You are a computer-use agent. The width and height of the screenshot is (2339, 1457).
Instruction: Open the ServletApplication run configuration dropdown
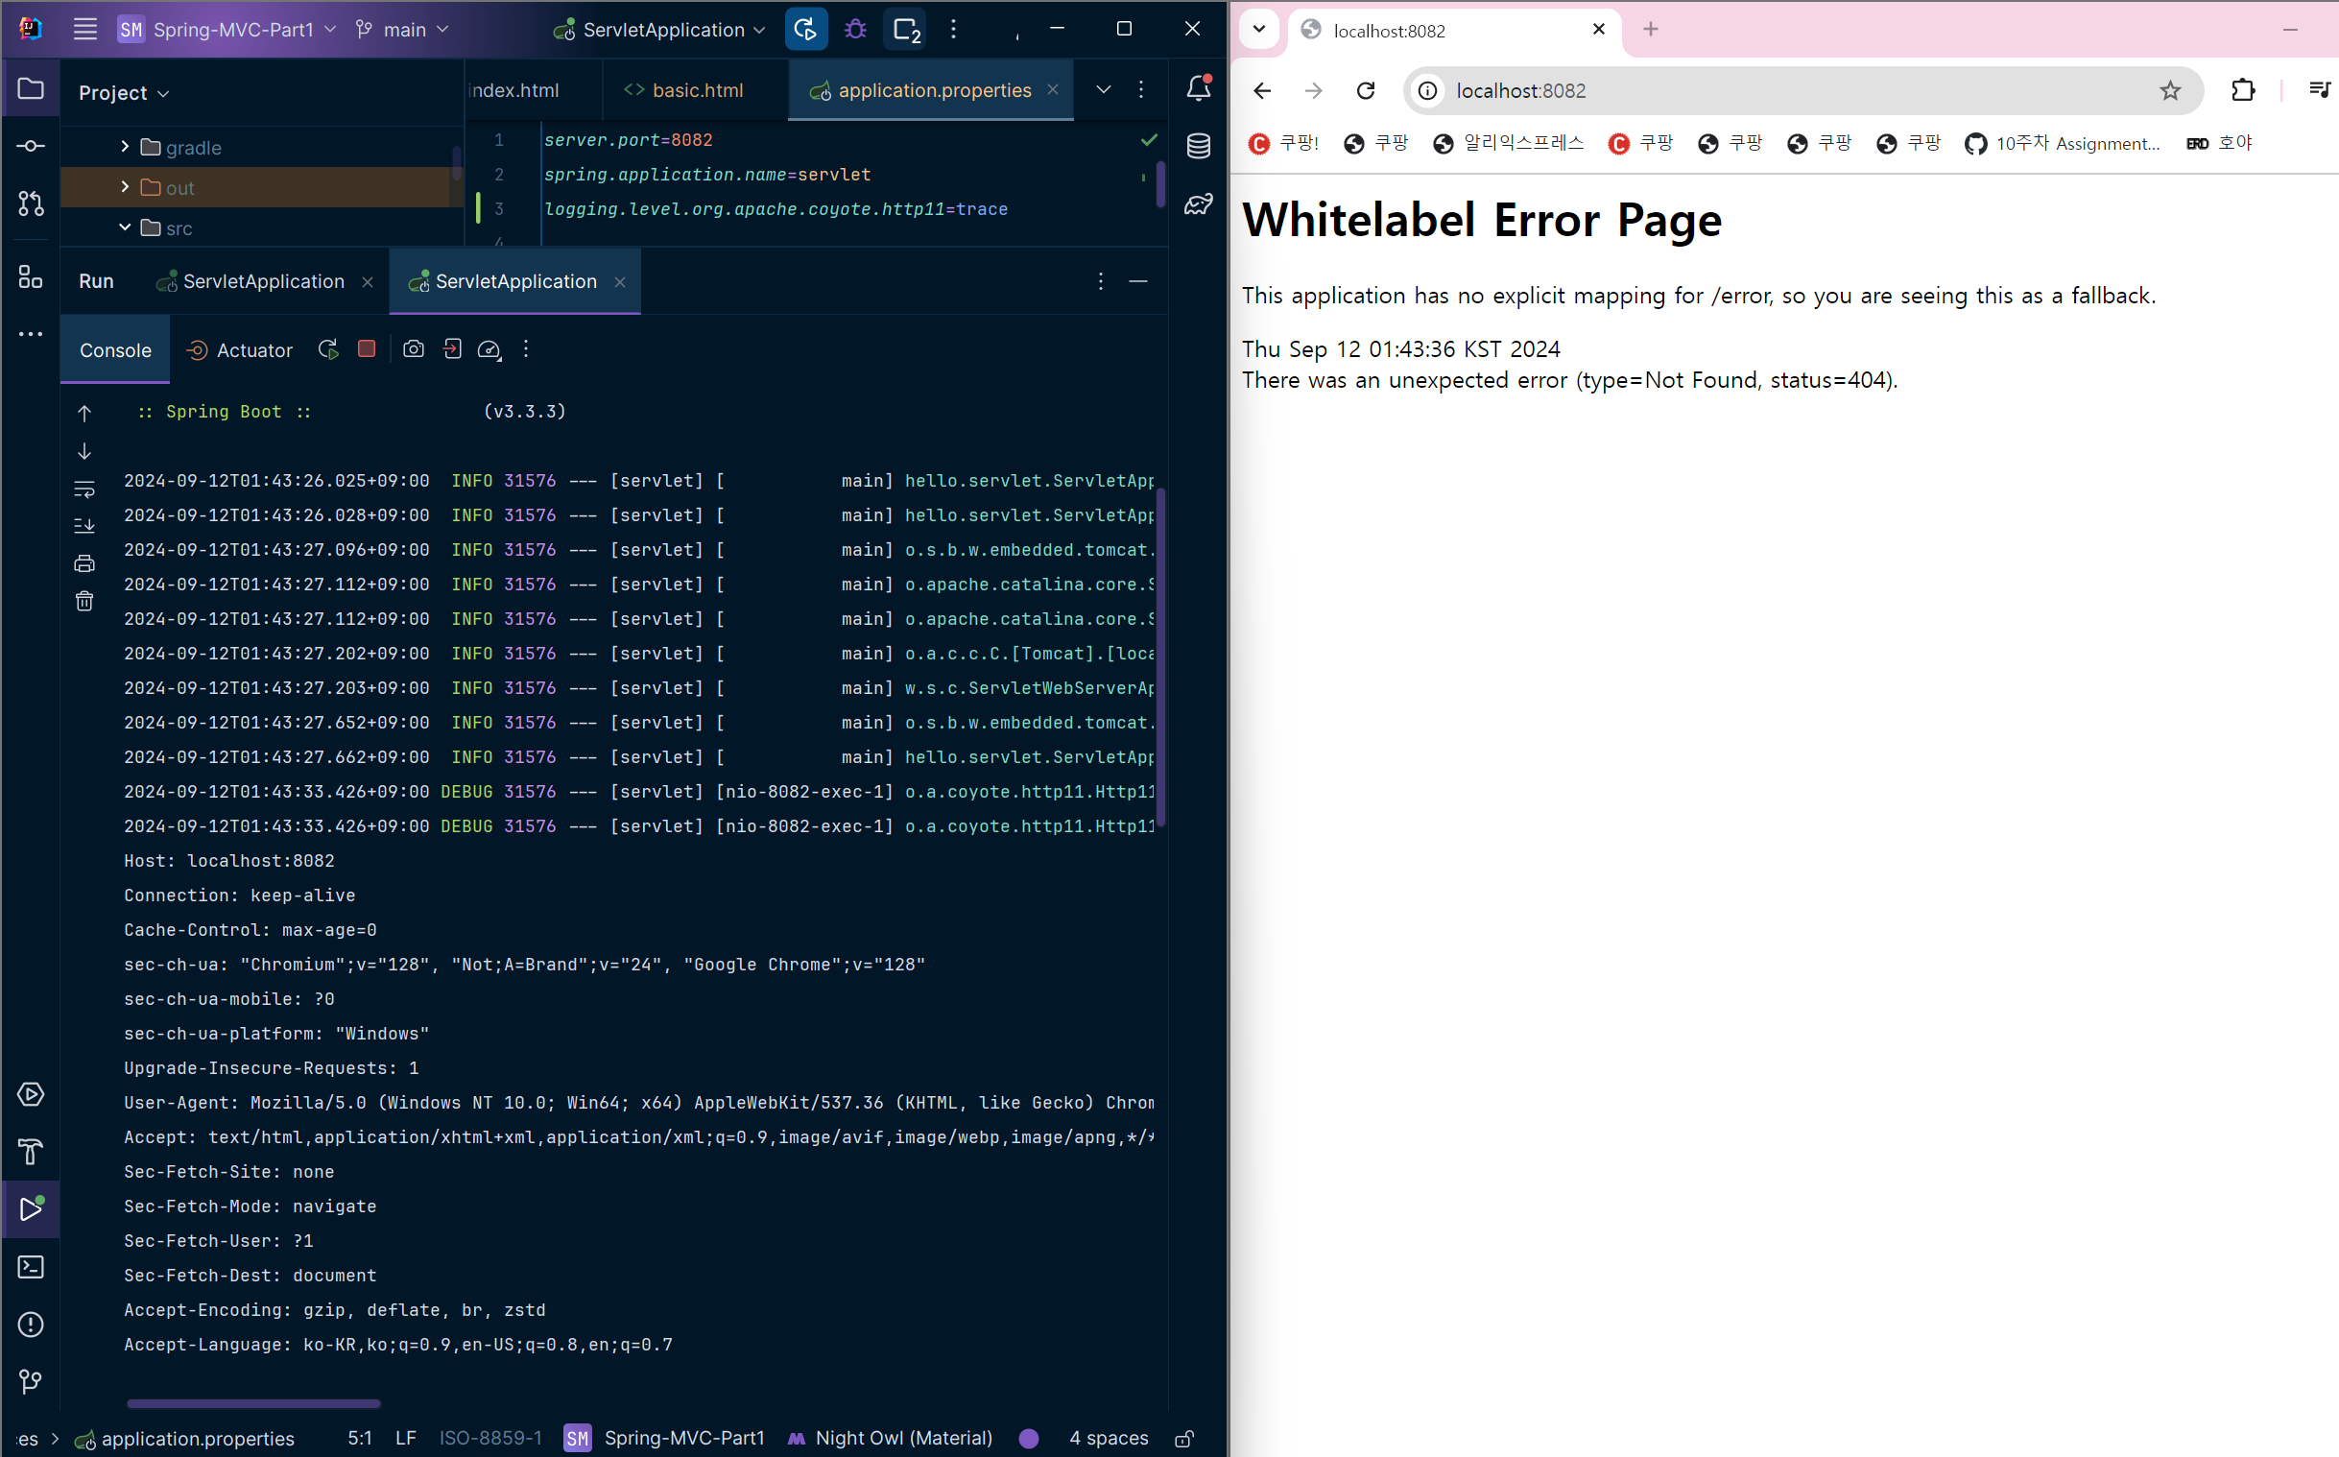point(660,29)
